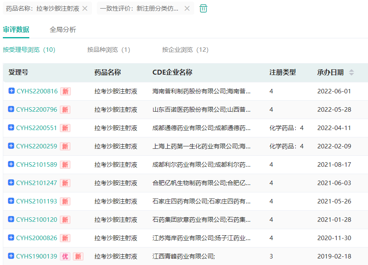Switch to the 全局分析 tab
Viewport: 368px width, 265px height.
pos(63,30)
